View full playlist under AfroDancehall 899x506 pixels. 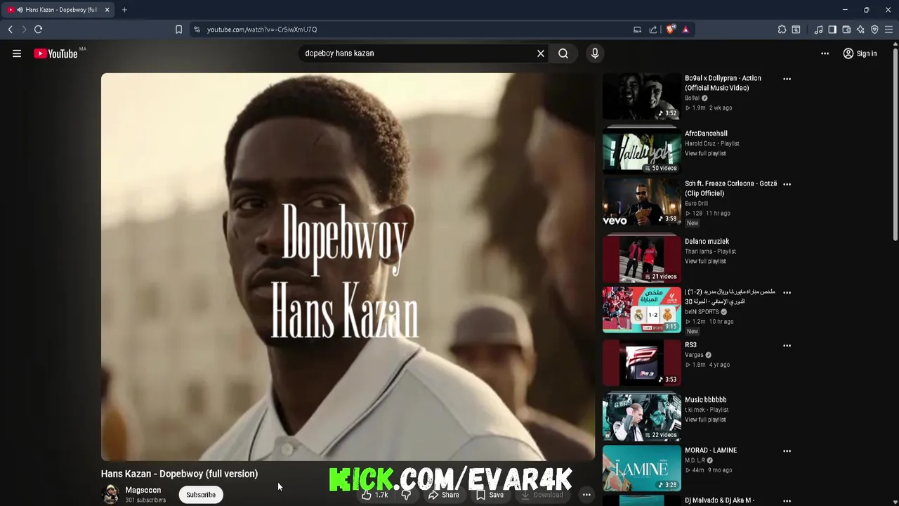[x=705, y=153]
